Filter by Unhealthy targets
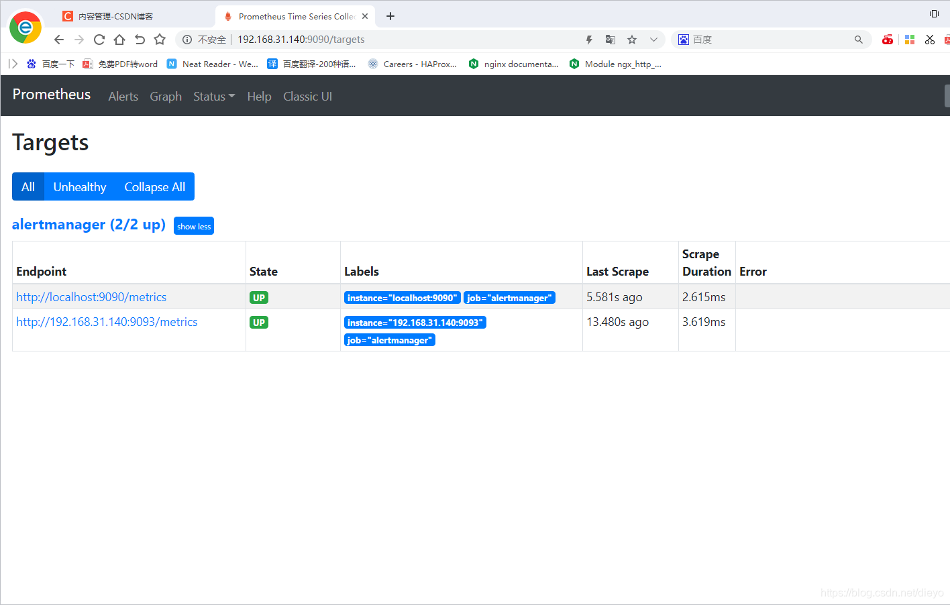The image size is (950, 605). point(80,186)
